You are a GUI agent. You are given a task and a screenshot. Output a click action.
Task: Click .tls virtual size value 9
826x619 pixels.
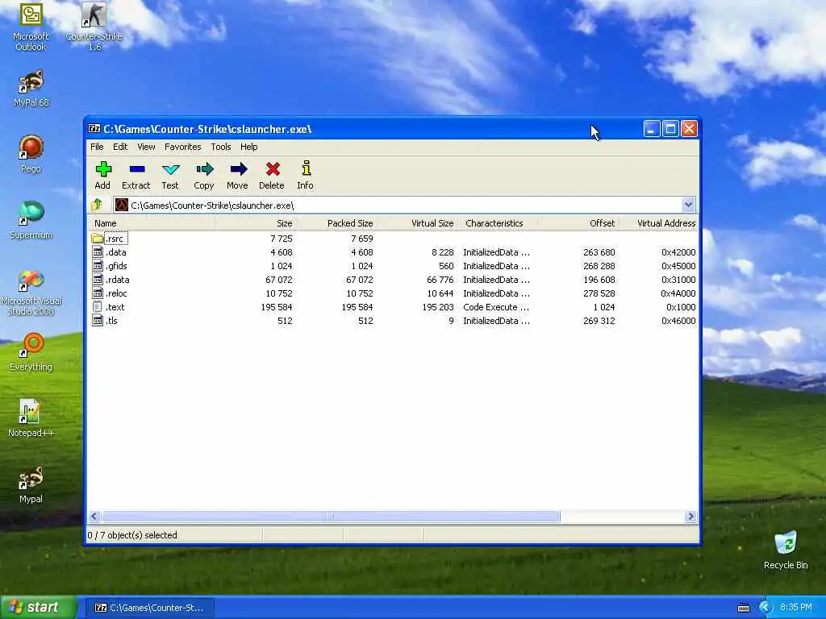(x=451, y=321)
